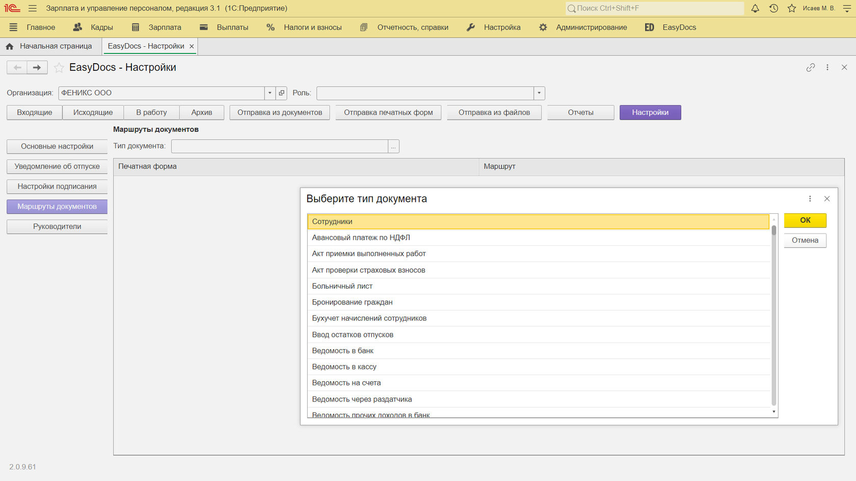Click the favorites star in top bar
This screenshot has width=856, height=481.
point(792,8)
